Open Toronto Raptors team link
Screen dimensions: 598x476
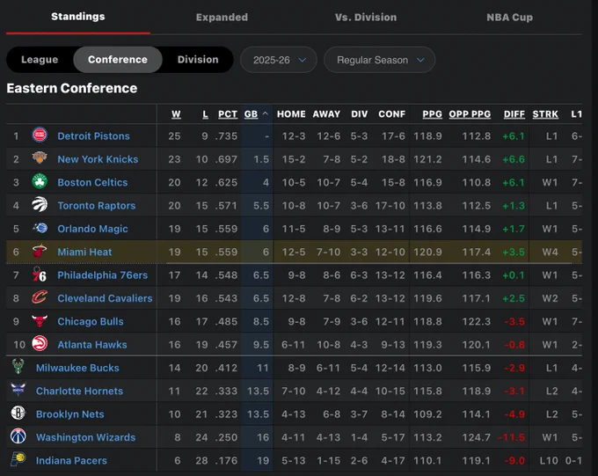point(97,206)
